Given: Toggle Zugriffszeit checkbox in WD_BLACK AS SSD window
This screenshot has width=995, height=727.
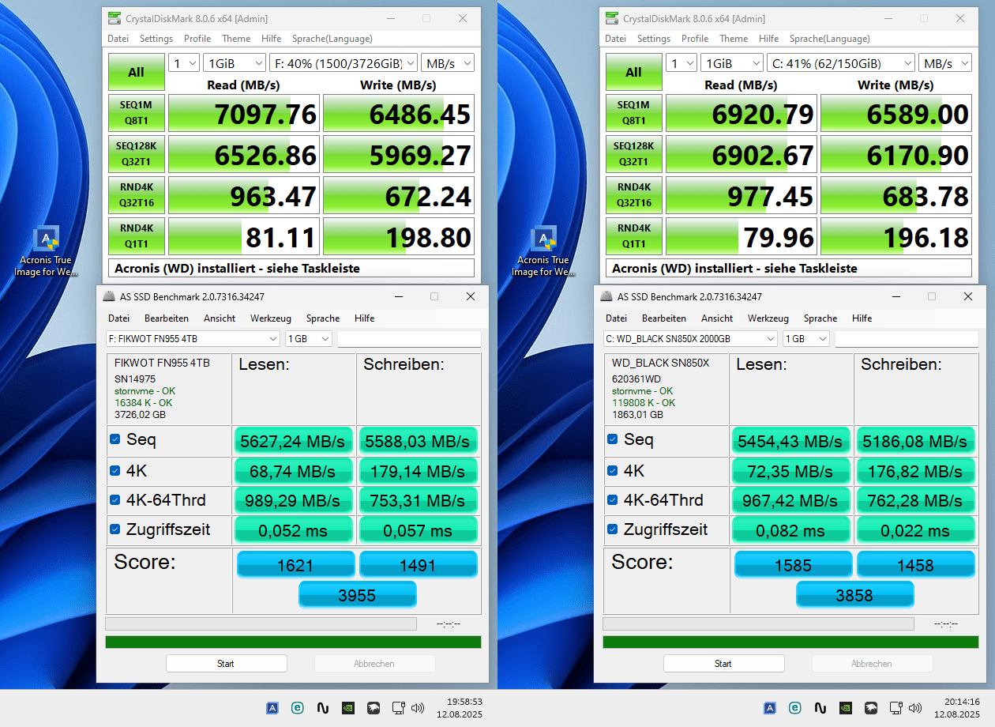Looking at the screenshot, I should coord(613,529).
